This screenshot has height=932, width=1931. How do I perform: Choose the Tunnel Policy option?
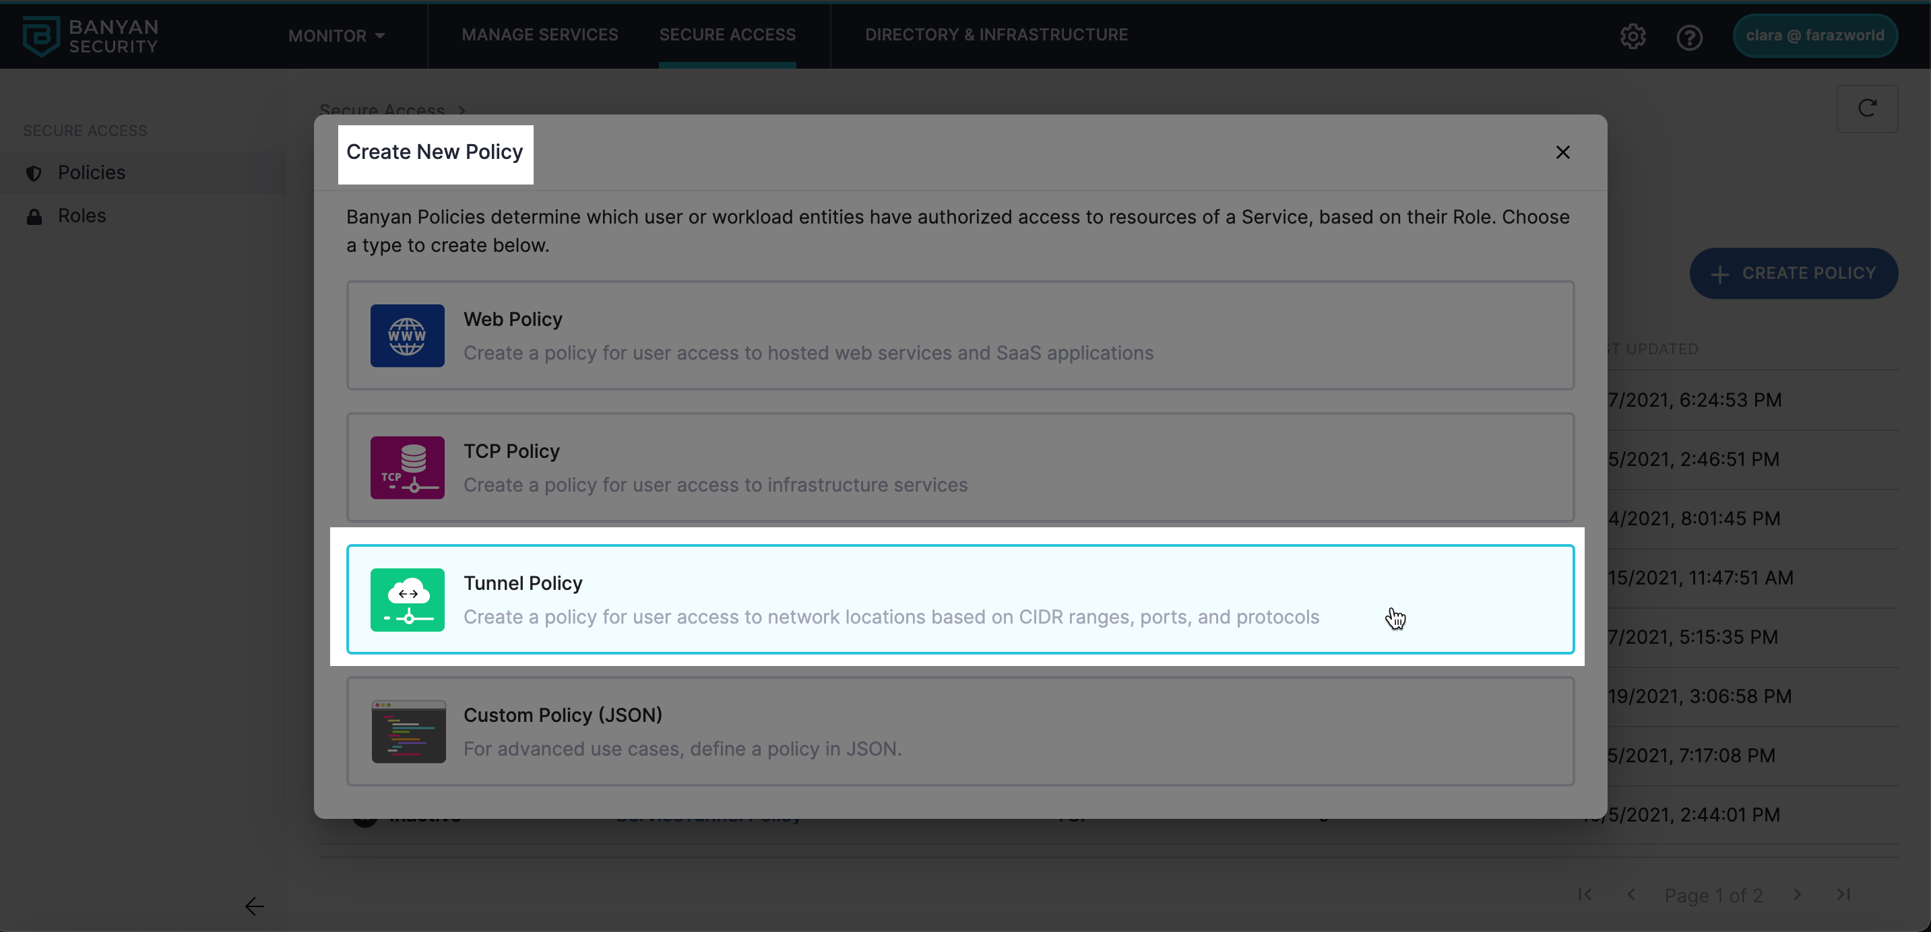tap(959, 599)
